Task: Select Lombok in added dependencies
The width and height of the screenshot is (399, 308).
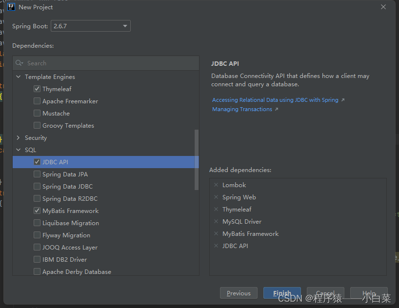Action: pyautogui.click(x=234, y=185)
